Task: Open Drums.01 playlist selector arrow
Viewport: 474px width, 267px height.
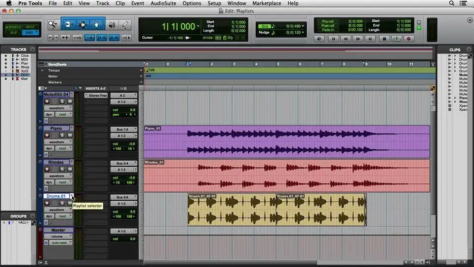Action: click(72, 196)
